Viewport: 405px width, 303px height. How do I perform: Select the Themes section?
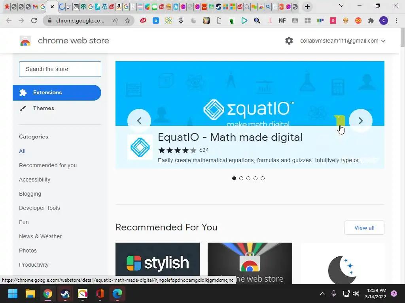(x=57, y=108)
